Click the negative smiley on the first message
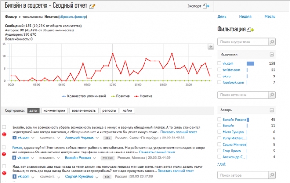This screenshot has width=290, height=183. (4, 134)
